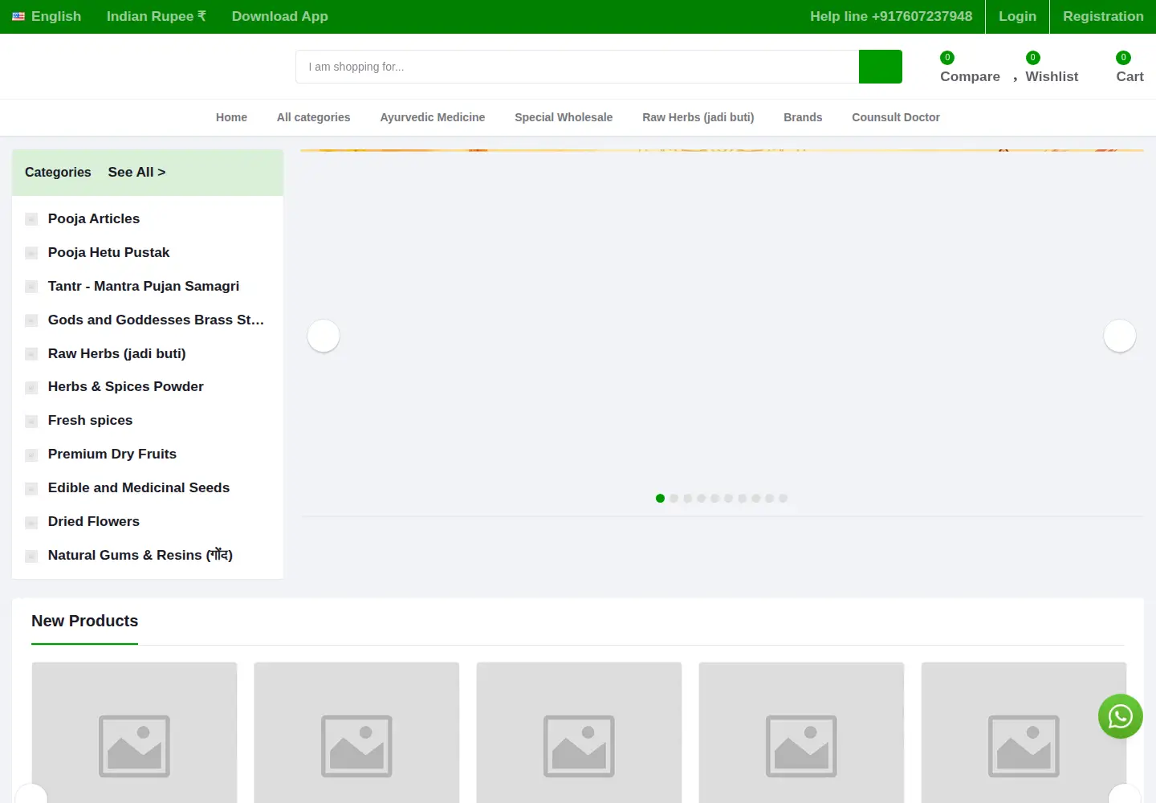Click the Download App link
Screen dimensions: 1156x803
coord(280,16)
